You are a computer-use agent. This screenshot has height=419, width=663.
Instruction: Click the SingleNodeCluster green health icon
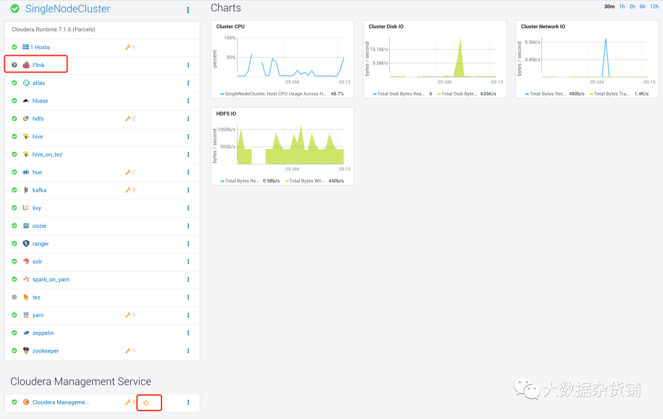[x=15, y=9]
